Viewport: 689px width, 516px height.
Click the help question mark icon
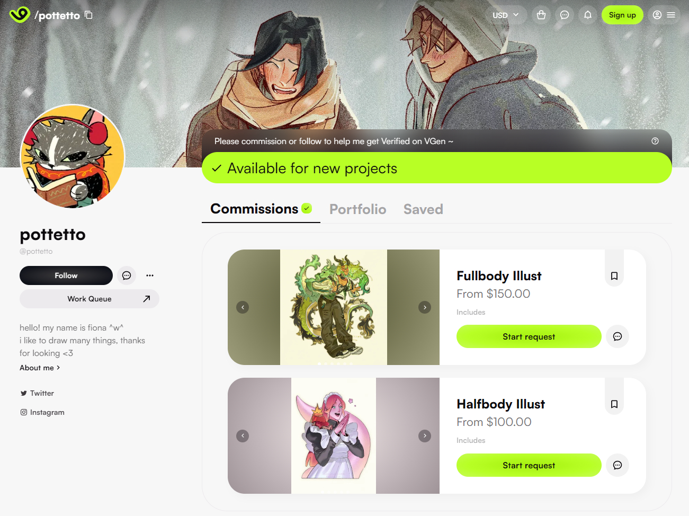click(655, 141)
